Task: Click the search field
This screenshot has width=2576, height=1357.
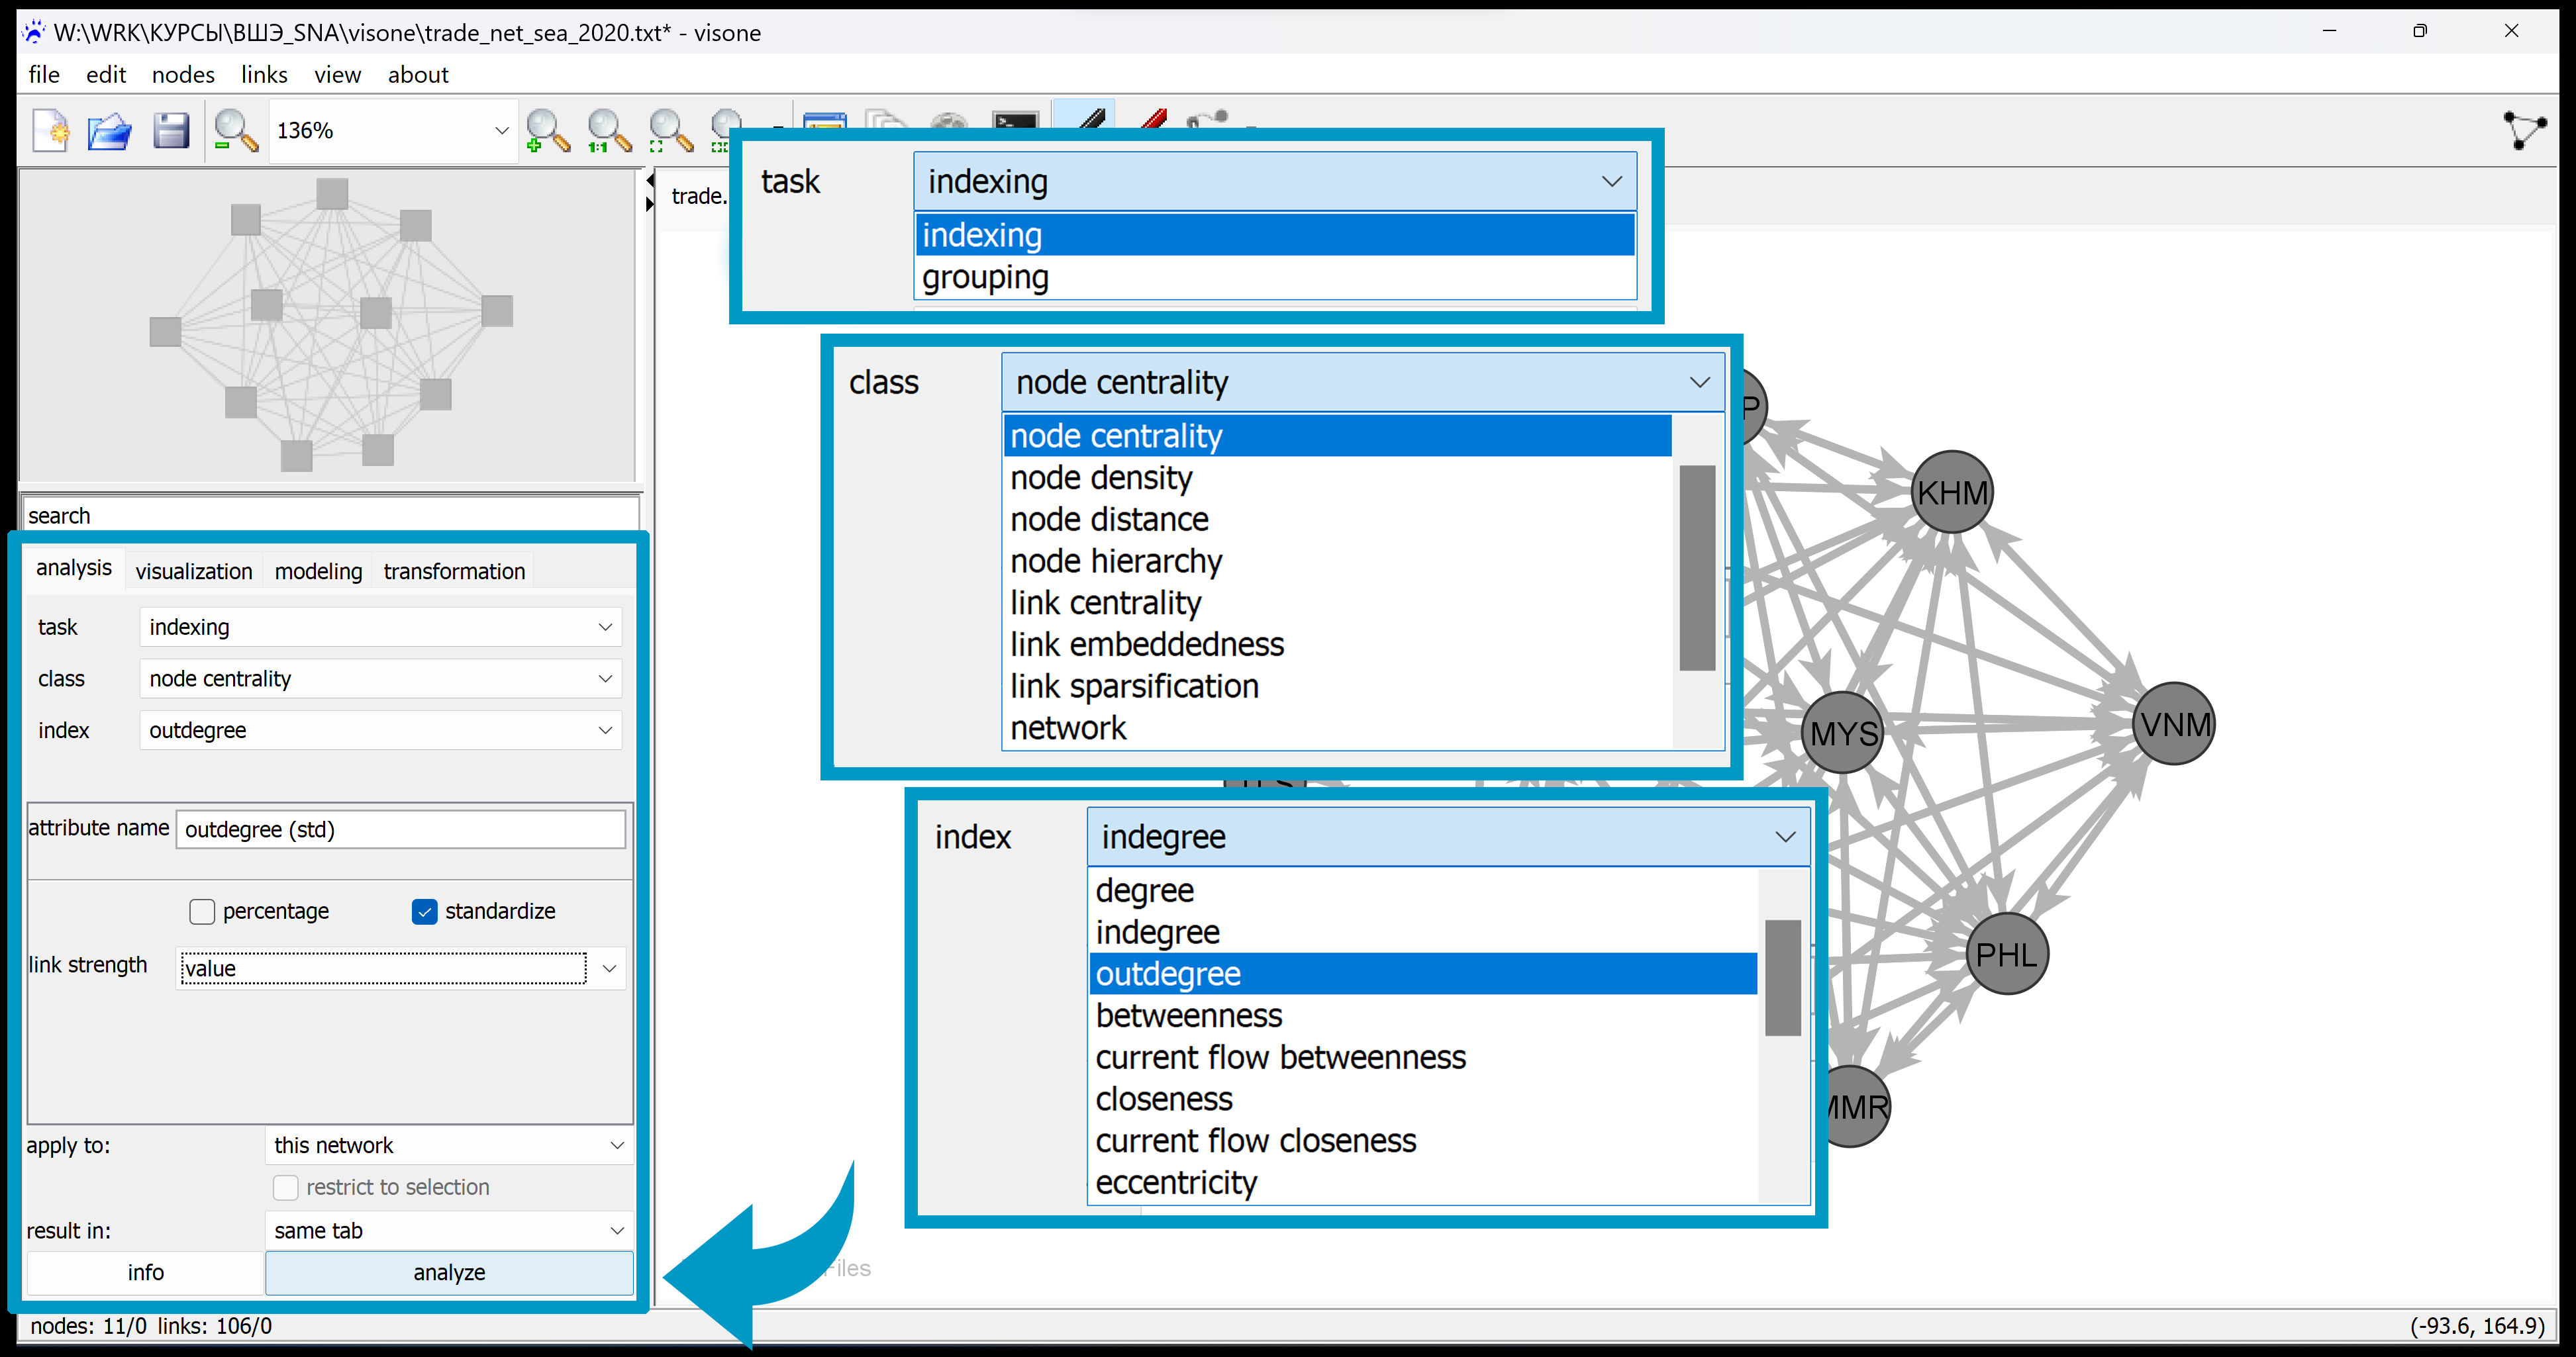Action: [x=330, y=516]
